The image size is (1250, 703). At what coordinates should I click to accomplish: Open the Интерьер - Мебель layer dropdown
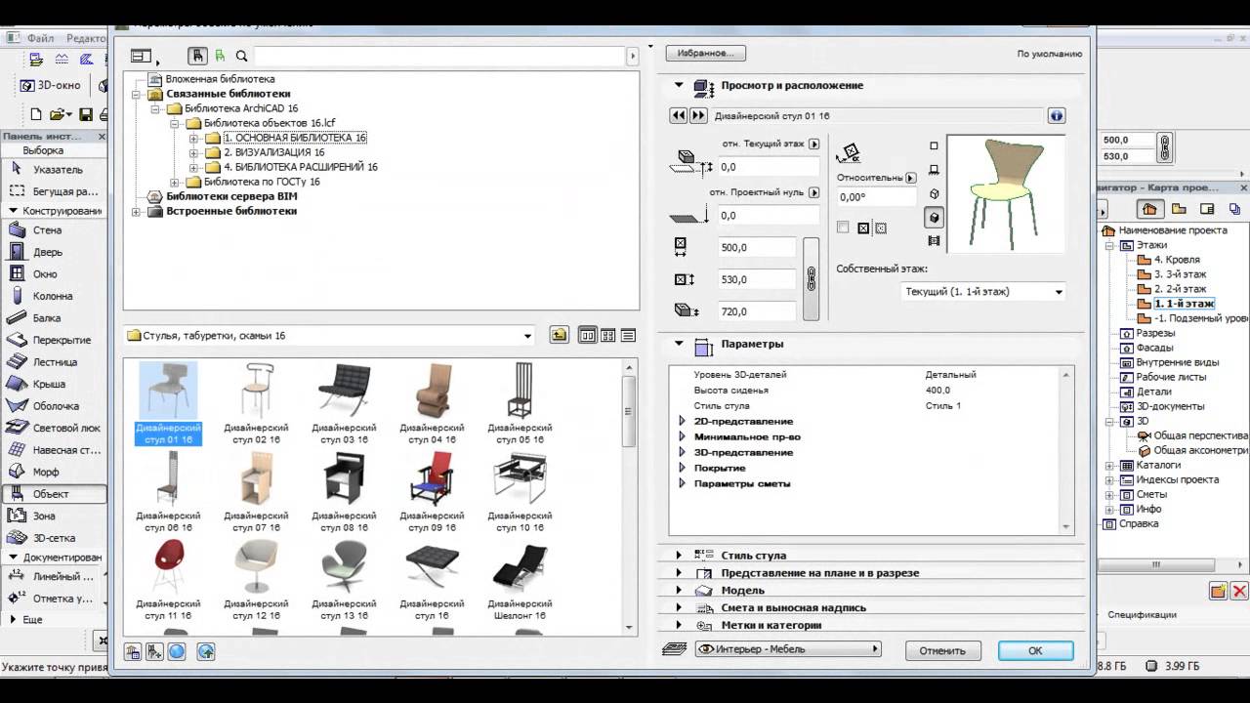[788, 649]
